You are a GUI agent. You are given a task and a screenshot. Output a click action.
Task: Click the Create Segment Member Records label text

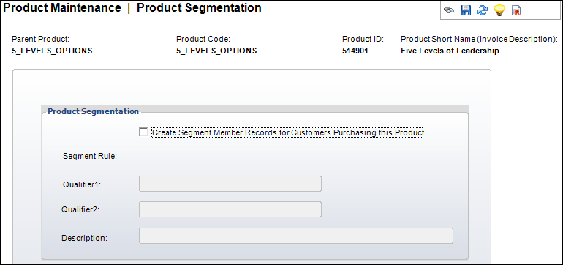(288, 132)
